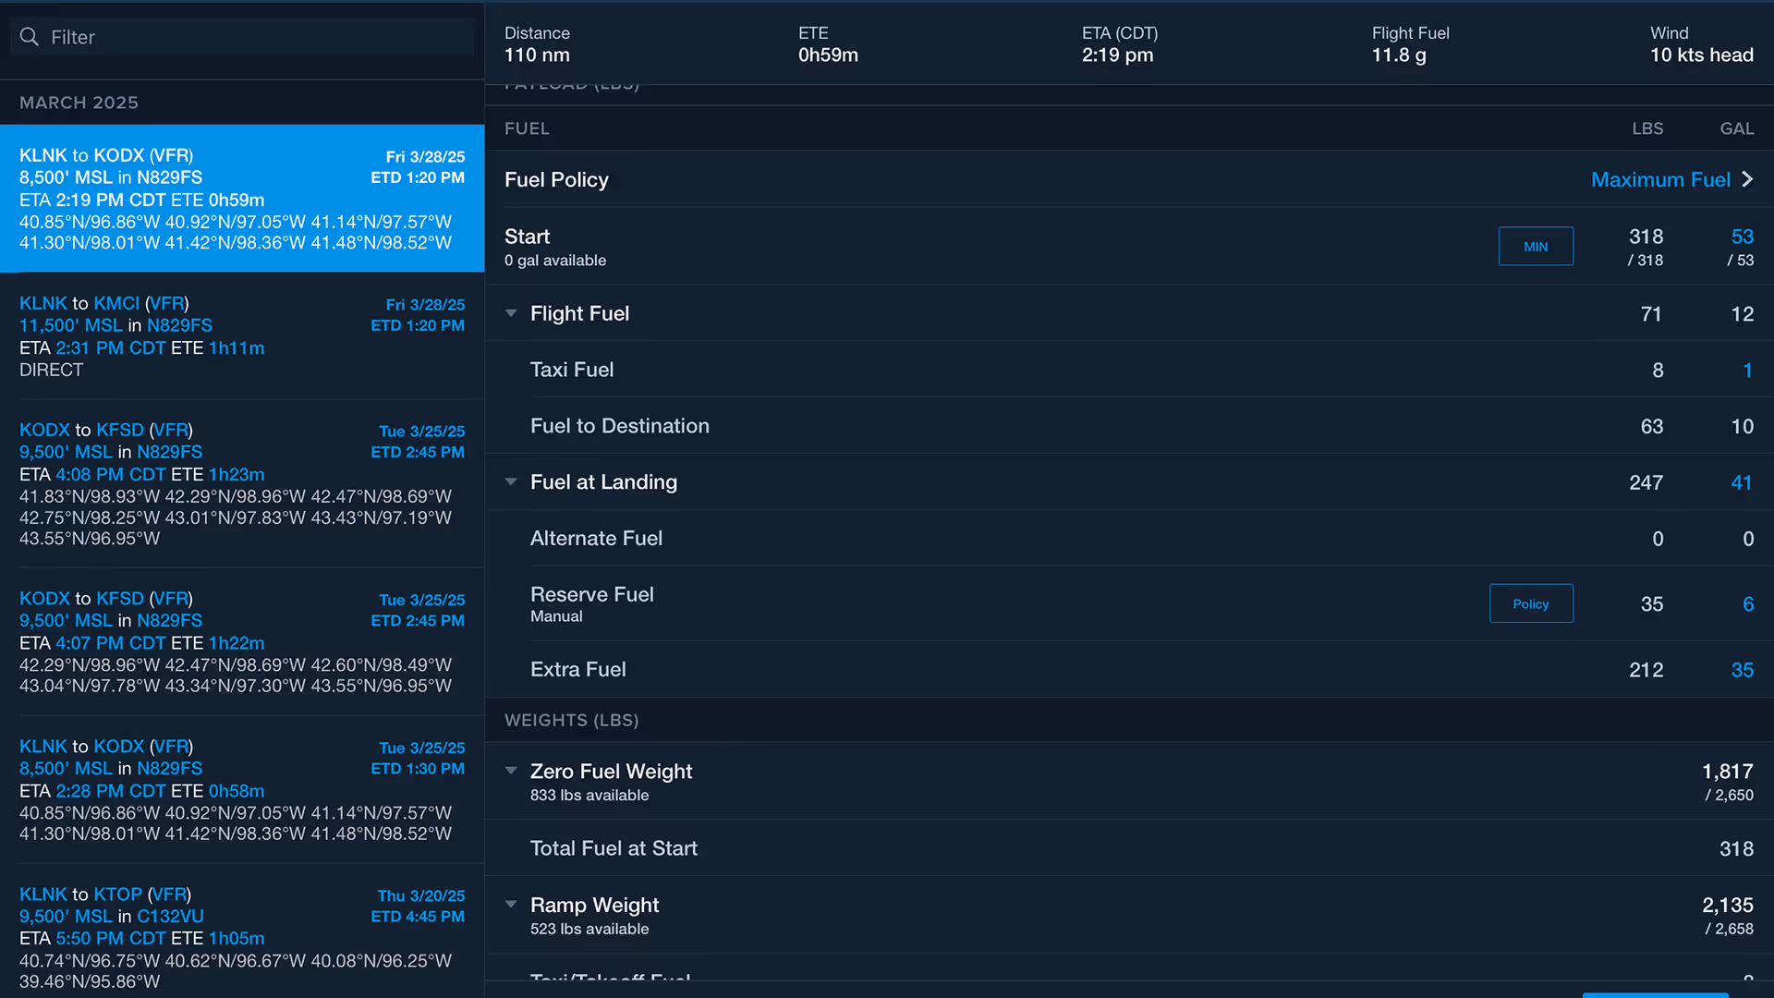The height and width of the screenshot is (998, 1774).
Task: Open the Maximum Fuel policy link
Action: 1660,179
